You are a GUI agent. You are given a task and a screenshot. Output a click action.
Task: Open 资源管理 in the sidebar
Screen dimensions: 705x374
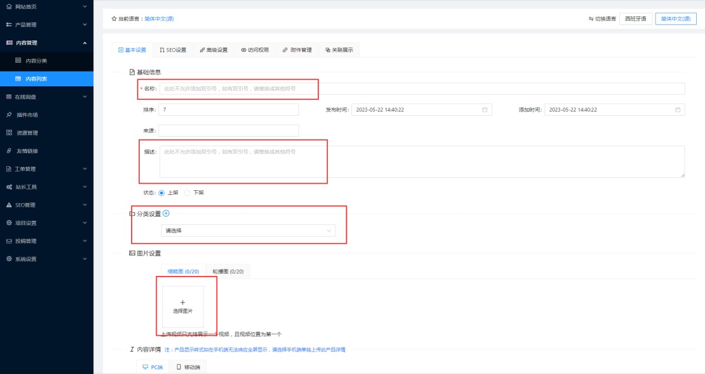click(x=27, y=133)
